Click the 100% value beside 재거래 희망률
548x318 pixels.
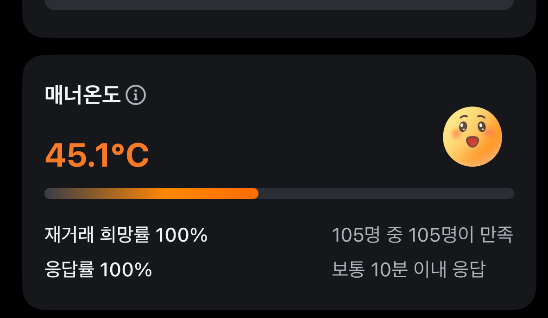pos(181,236)
